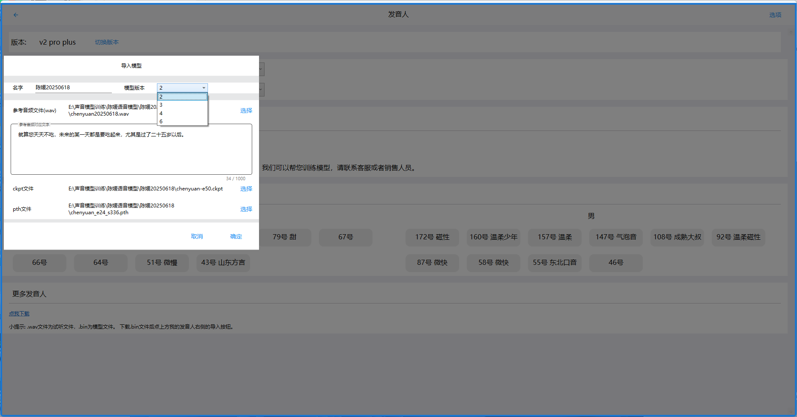This screenshot has width=797, height=417.
Task: Open the 选项 options link
Action: tap(775, 15)
